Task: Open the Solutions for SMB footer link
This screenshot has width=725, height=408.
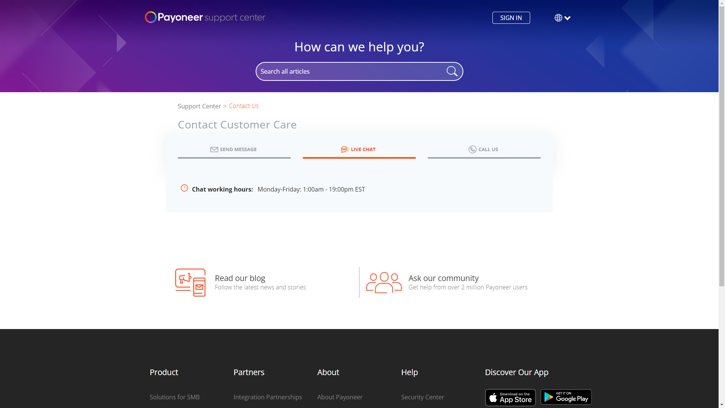Action: click(174, 397)
